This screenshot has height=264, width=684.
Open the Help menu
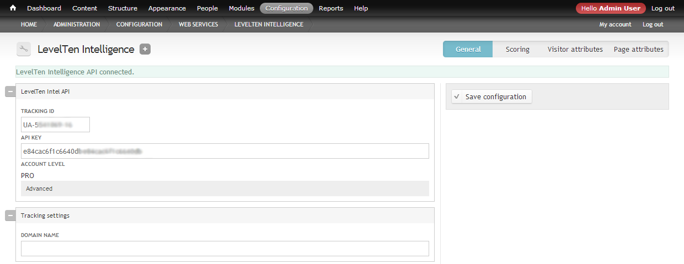(361, 8)
